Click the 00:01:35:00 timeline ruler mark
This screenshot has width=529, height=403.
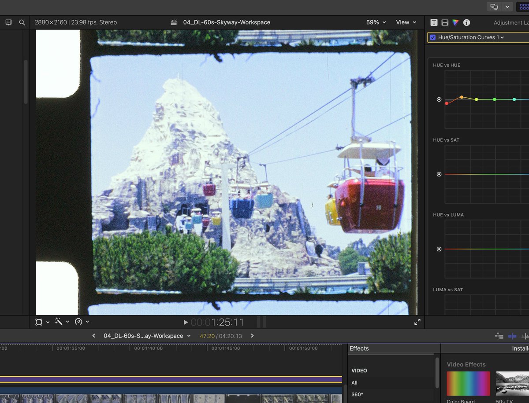tap(70, 348)
